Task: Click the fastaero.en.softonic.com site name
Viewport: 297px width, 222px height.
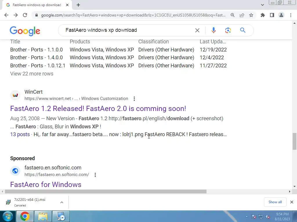Action: [53, 168]
